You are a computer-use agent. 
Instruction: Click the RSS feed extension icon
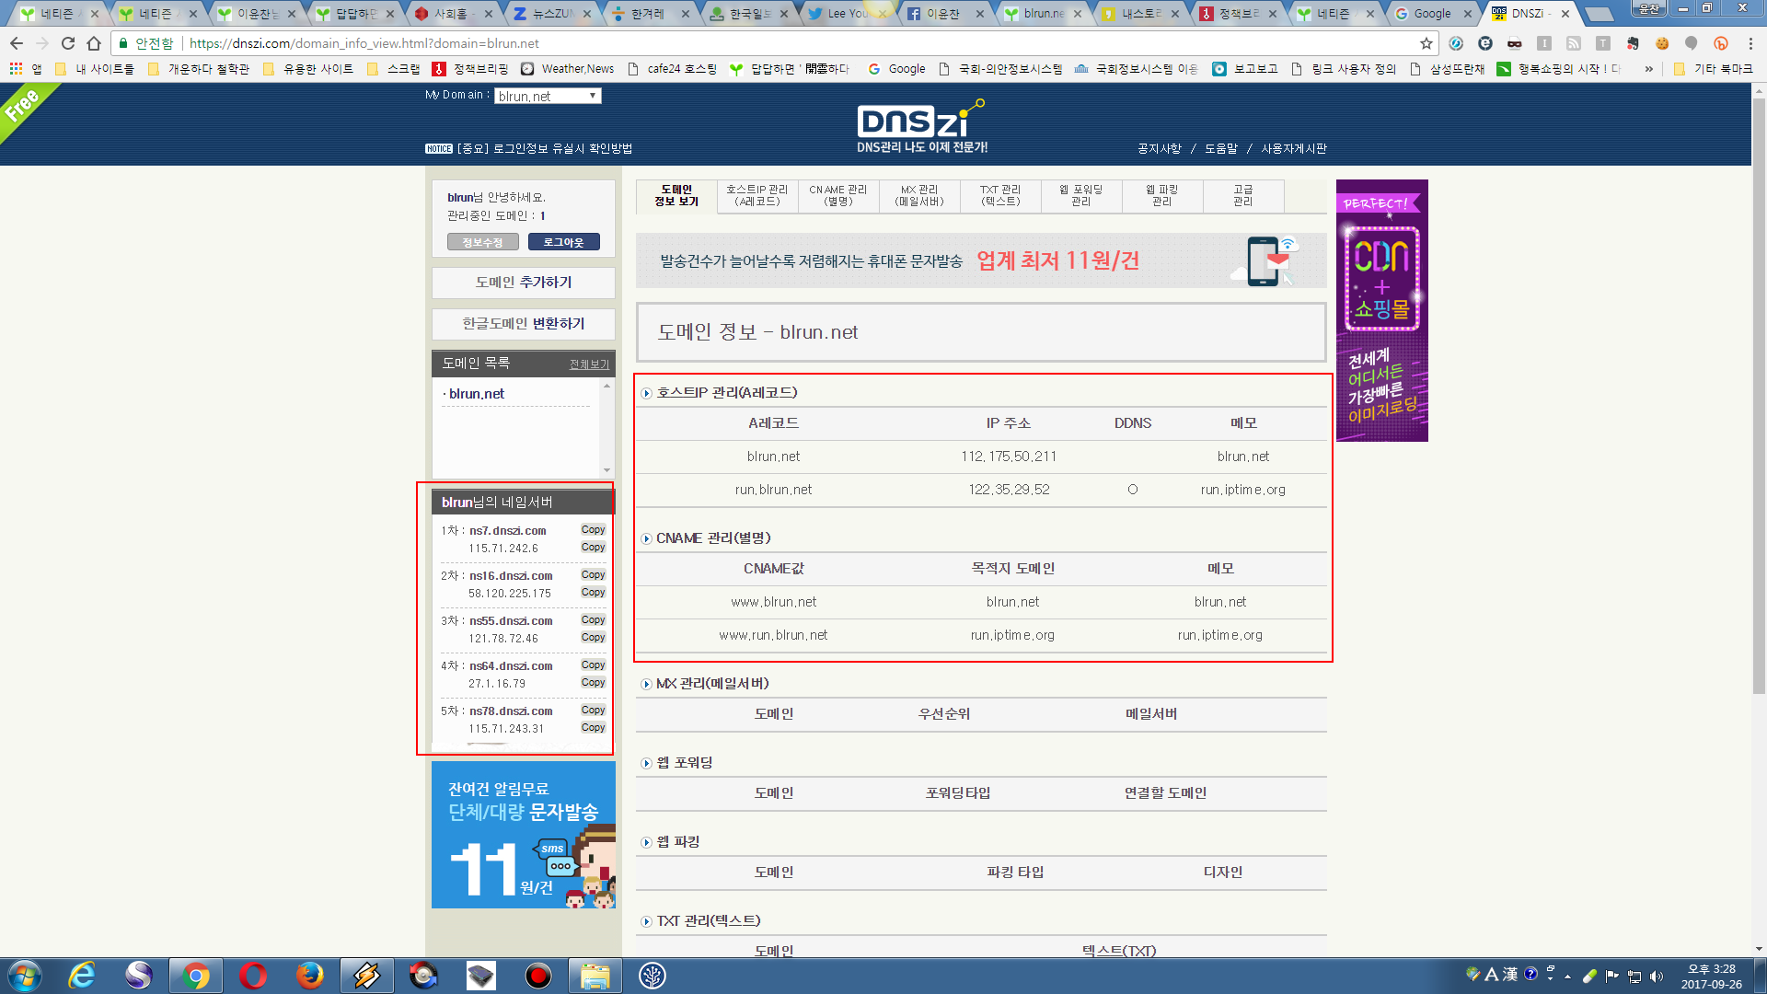point(1574,43)
